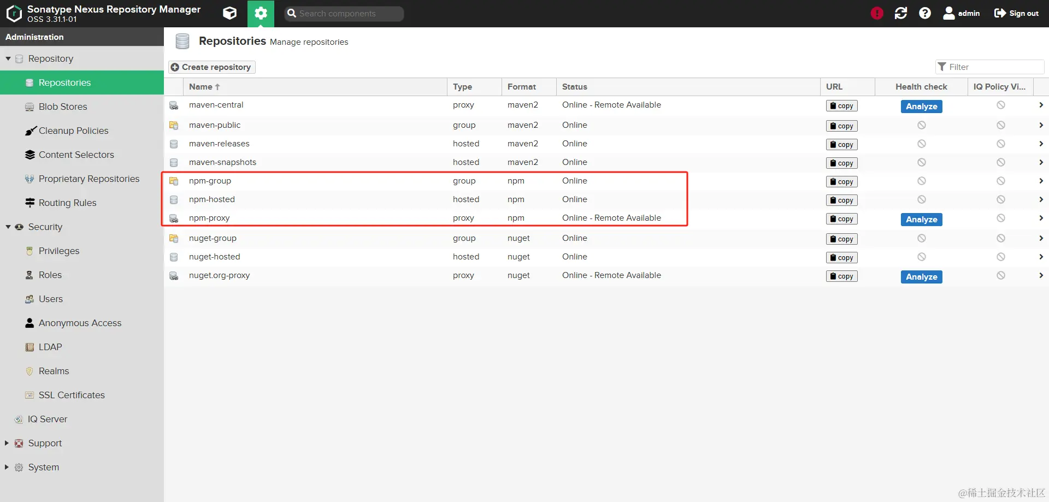Open Privileges in the sidebar
This screenshot has width=1049, height=502.
82,251
